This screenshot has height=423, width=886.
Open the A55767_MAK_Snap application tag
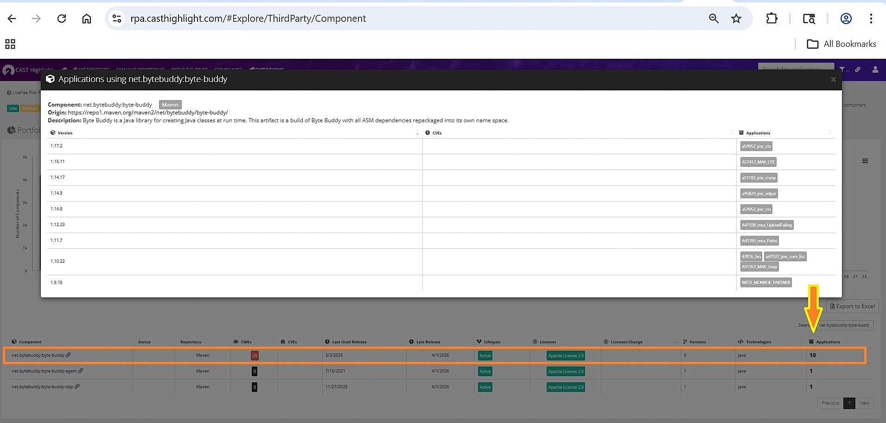pos(759,267)
